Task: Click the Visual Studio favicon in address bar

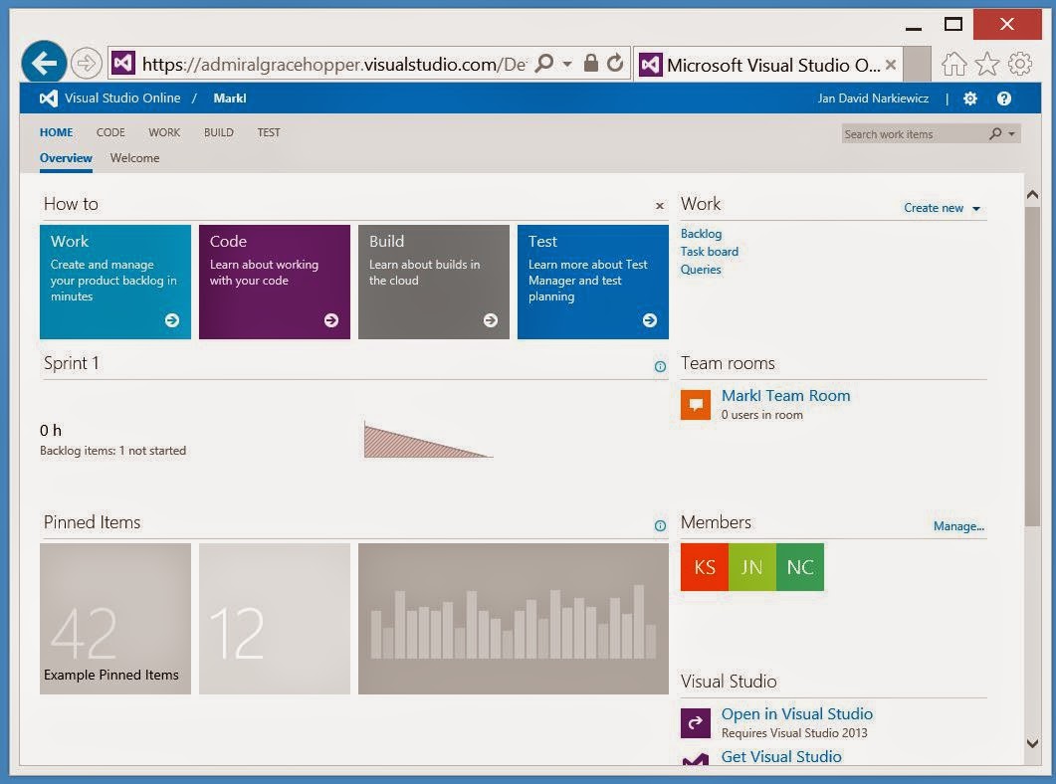Action: point(123,64)
